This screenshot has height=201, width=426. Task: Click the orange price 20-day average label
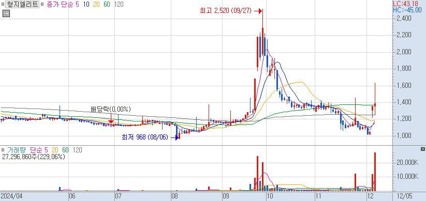97,4
